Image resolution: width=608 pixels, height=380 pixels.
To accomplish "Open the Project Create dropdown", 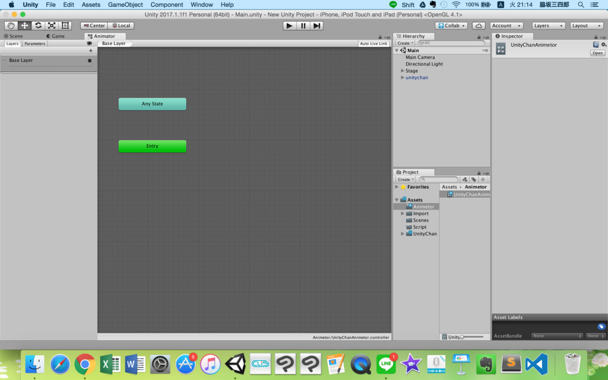I will [x=405, y=179].
